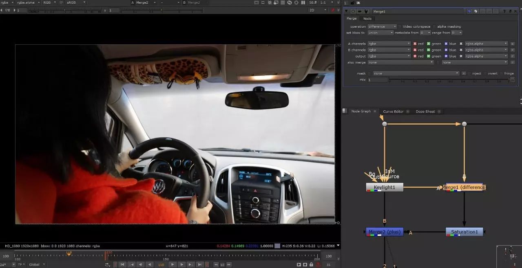Switch to the Curve Editor tab
Screen dimensions: 522x268
(x=393, y=112)
